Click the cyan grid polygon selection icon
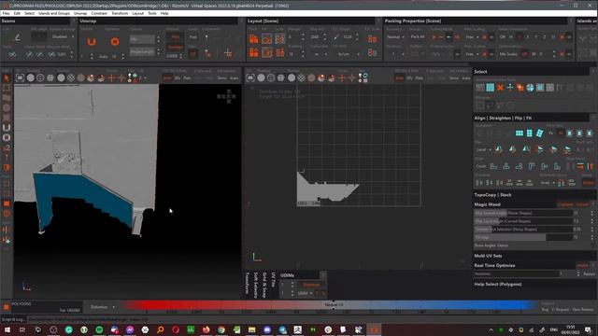 [490, 88]
